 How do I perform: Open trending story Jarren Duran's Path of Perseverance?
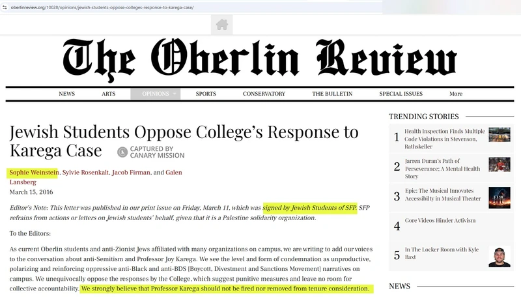[442, 169]
